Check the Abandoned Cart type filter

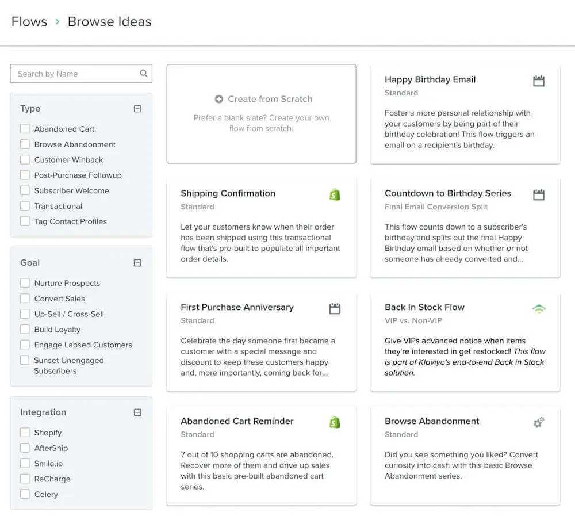click(25, 129)
